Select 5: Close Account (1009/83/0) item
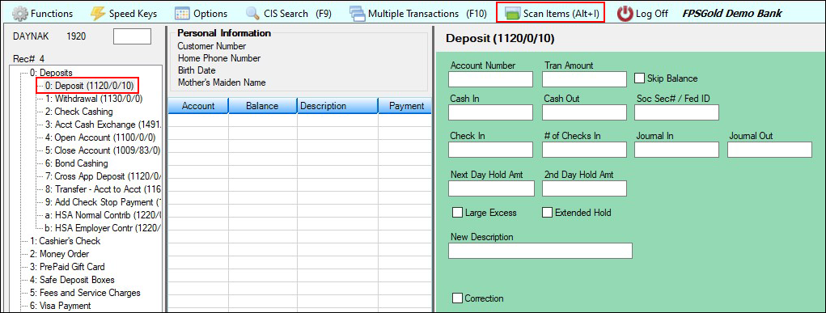Viewport: 826px width, 313px height. pos(103,150)
